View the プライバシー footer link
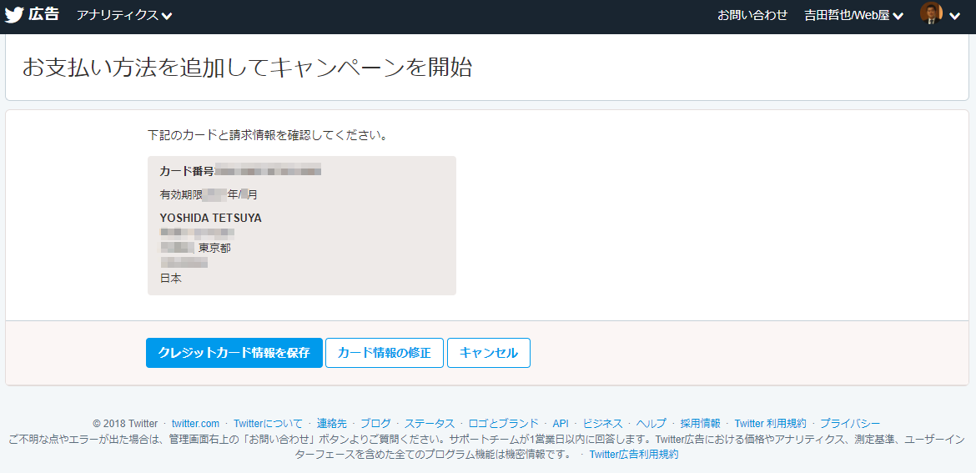The width and height of the screenshot is (976, 473). pos(850,423)
